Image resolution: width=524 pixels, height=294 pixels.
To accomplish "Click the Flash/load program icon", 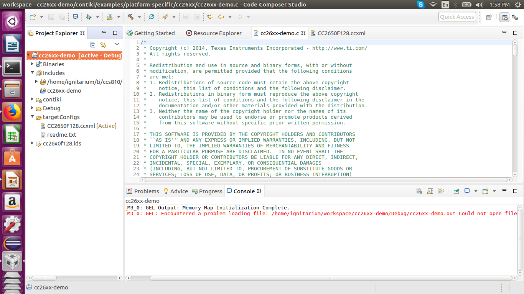I will pyautogui.click(x=110, y=17).
